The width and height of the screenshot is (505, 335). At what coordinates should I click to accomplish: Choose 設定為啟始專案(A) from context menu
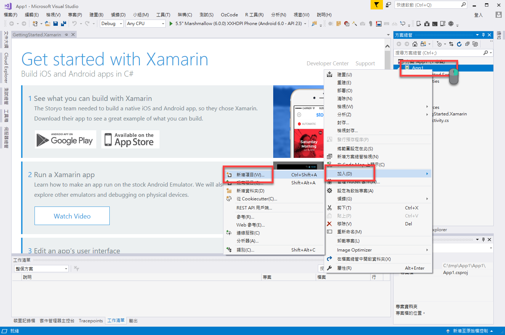(x=378, y=191)
